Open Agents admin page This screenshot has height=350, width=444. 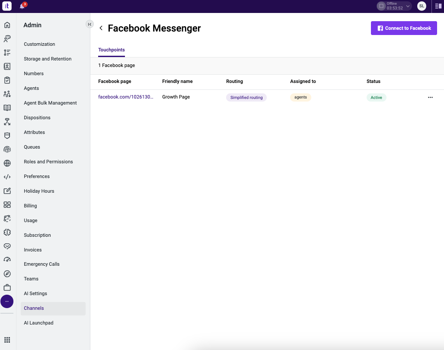click(x=32, y=88)
